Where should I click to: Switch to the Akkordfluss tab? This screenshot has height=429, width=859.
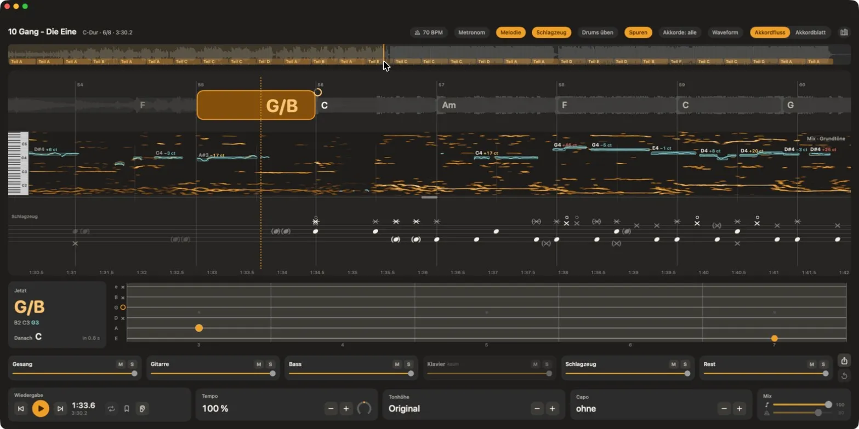(x=770, y=32)
